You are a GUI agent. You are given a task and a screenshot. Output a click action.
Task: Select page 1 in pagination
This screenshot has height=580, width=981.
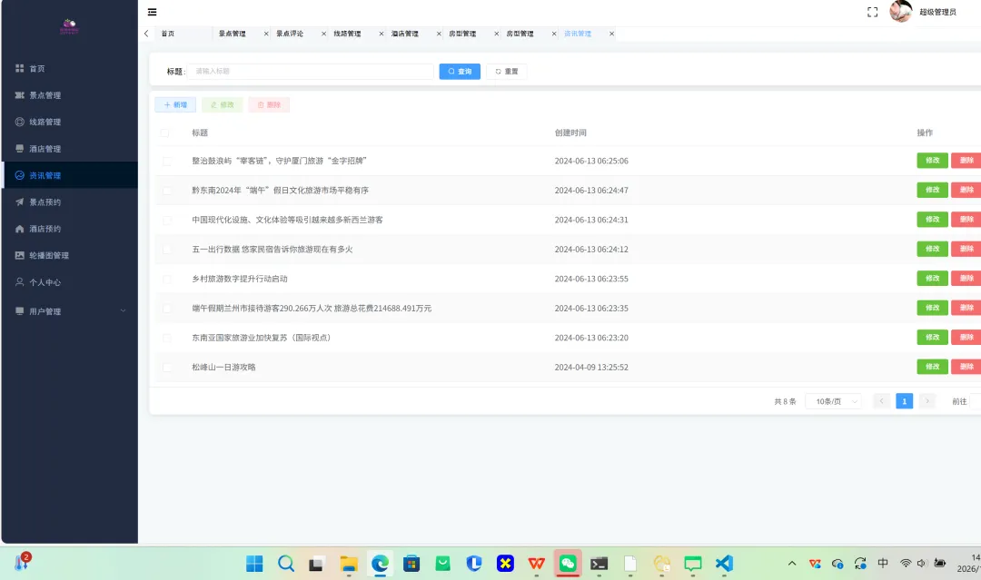[x=904, y=401]
